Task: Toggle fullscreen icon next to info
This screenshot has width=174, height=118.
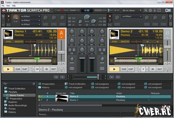Action: tap(159, 11)
